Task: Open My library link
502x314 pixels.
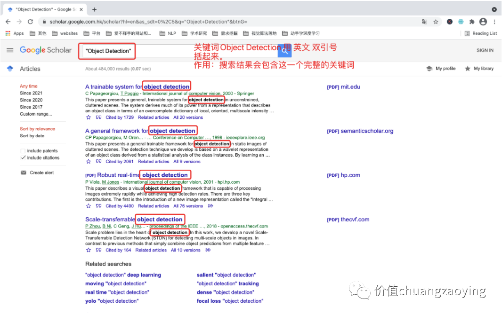Action: (x=479, y=68)
